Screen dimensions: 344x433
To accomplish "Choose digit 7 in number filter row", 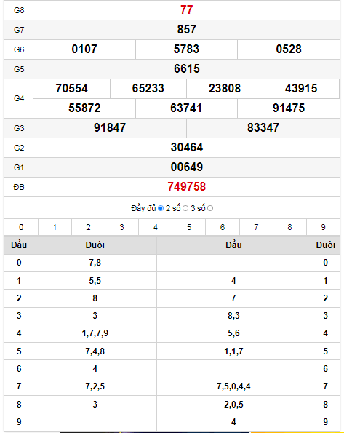I will 256,227.
